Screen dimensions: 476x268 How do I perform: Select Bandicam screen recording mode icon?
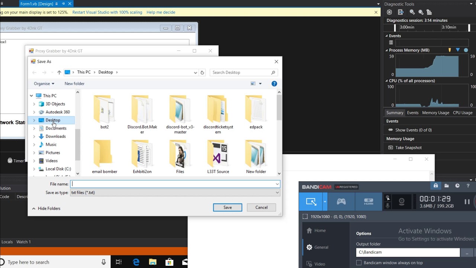[x=311, y=202]
